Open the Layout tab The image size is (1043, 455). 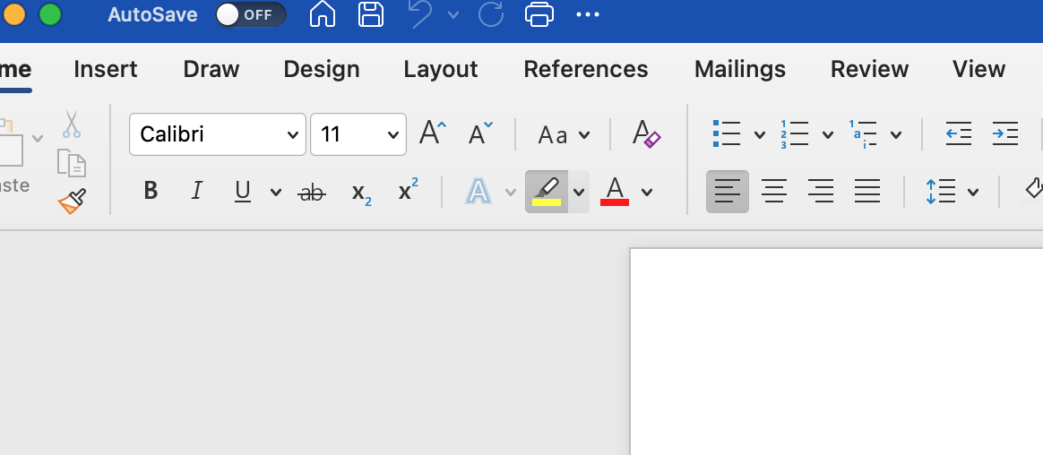[x=441, y=69]
